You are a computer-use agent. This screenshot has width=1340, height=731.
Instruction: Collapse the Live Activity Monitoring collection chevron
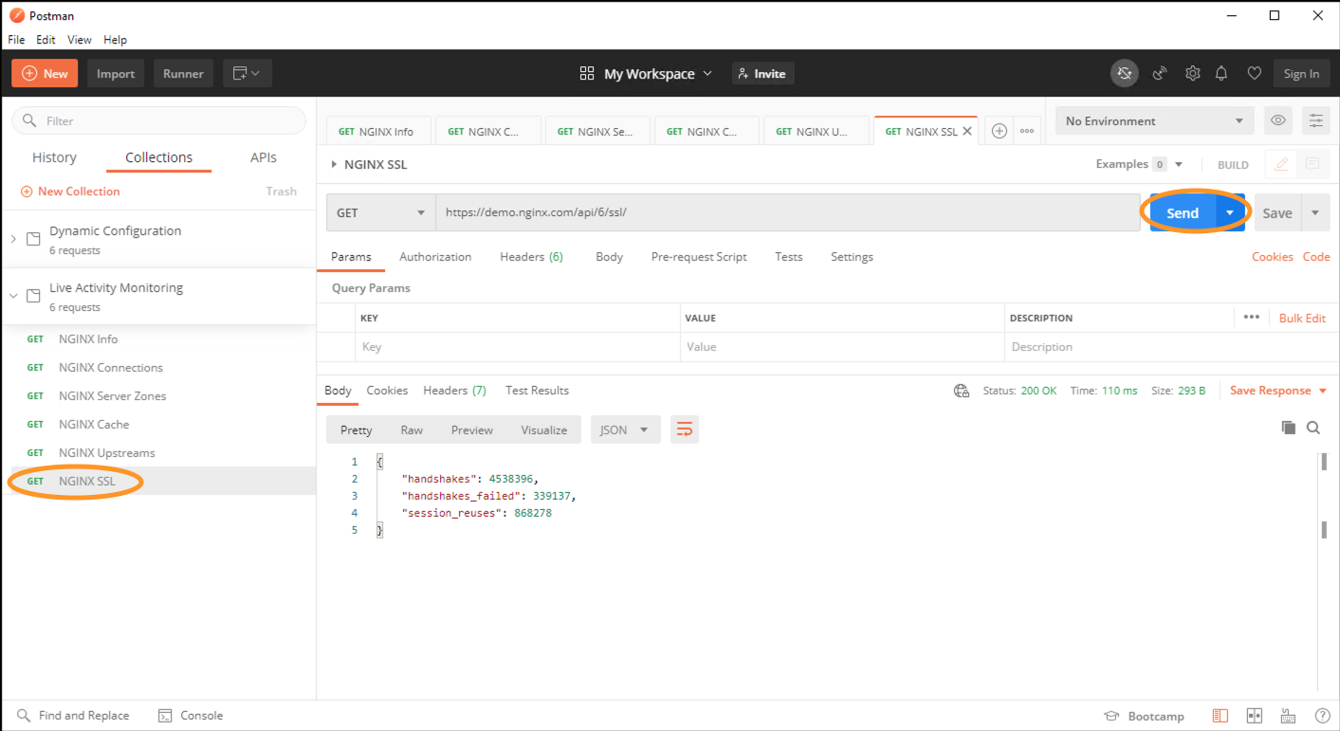pos(13,296)
